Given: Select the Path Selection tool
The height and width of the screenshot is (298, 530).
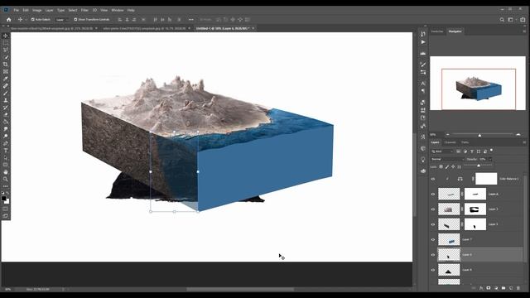Looking at the screenshot, I should (x=6, y=158).
